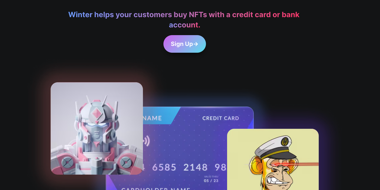Select the captain ape NFT thumbnail
The image size is (380, 190).
pyautogui.click(x=273, y=160)
